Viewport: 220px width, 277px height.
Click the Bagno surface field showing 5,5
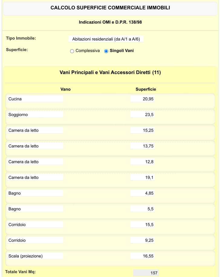point(142,209)
